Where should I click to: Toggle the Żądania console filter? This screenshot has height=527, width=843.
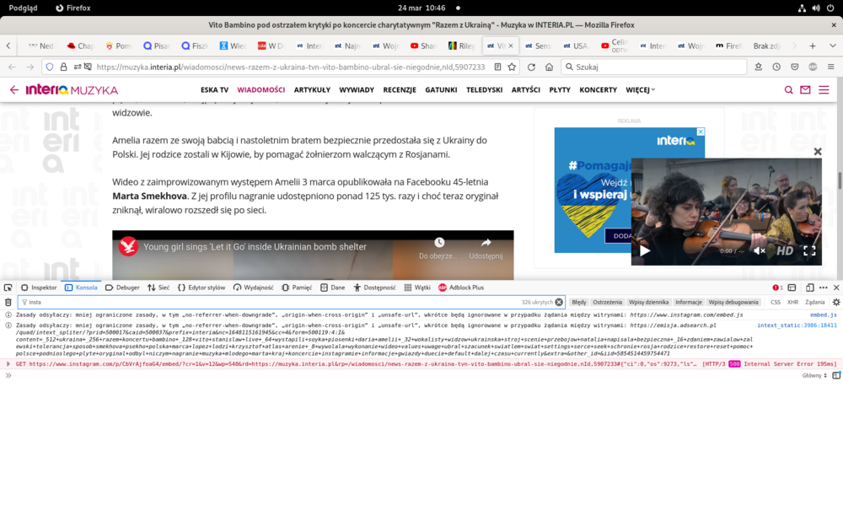point(814,302)
